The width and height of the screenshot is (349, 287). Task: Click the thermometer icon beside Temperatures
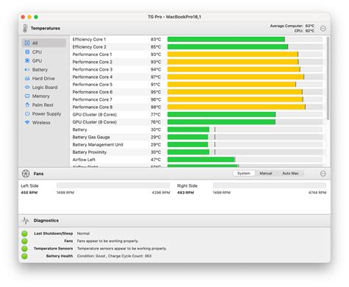(x=25, y=28)
